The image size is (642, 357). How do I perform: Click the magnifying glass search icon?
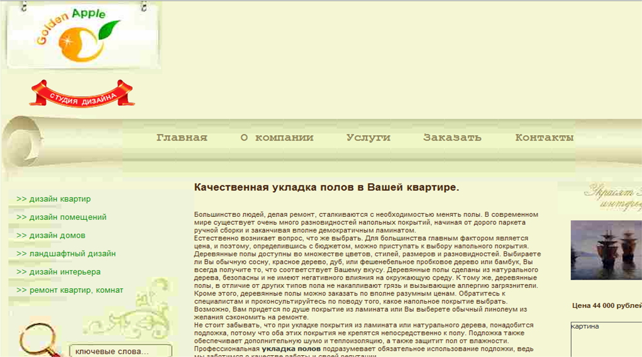point(38,339)
